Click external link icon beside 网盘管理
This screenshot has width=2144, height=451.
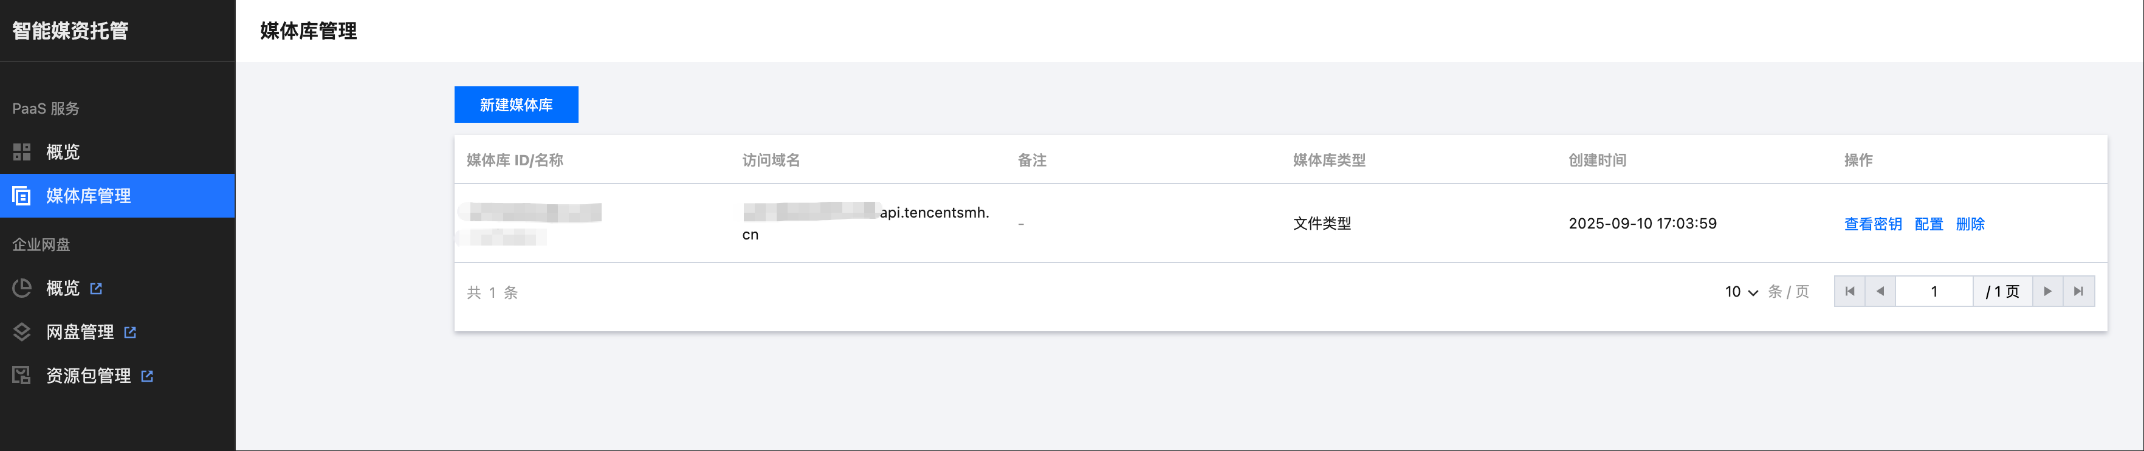pos(130,332)
